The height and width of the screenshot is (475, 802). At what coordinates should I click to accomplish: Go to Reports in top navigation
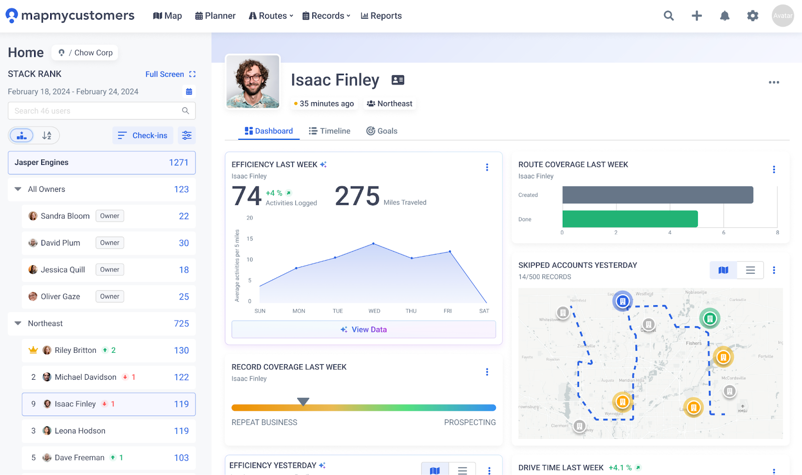pos(381,16)
